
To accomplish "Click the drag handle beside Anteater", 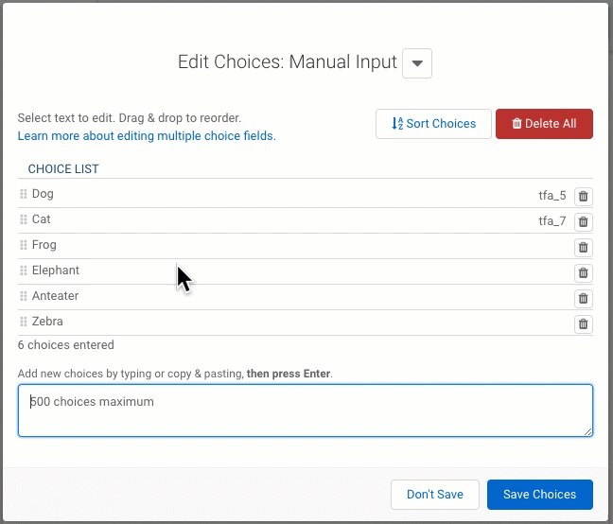I will tap(24, 296).
